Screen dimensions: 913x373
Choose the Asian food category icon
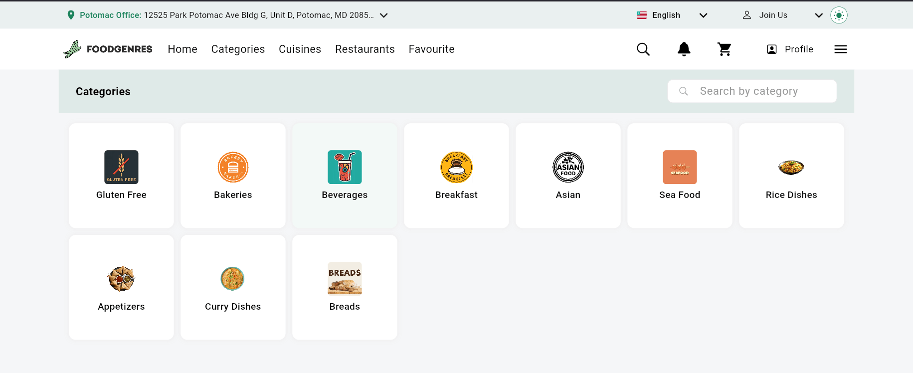pos(568,167)
